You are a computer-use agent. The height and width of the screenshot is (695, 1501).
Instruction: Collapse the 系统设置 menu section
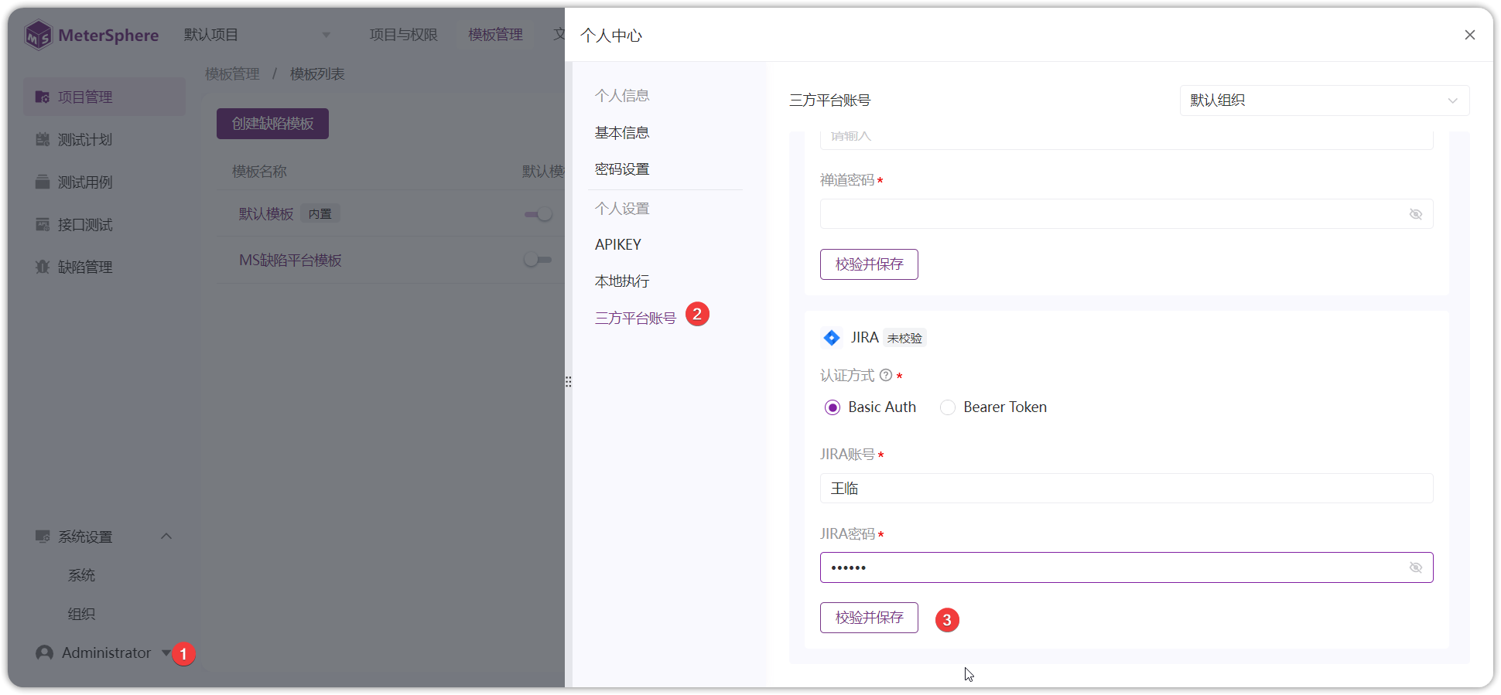point(166,537)
